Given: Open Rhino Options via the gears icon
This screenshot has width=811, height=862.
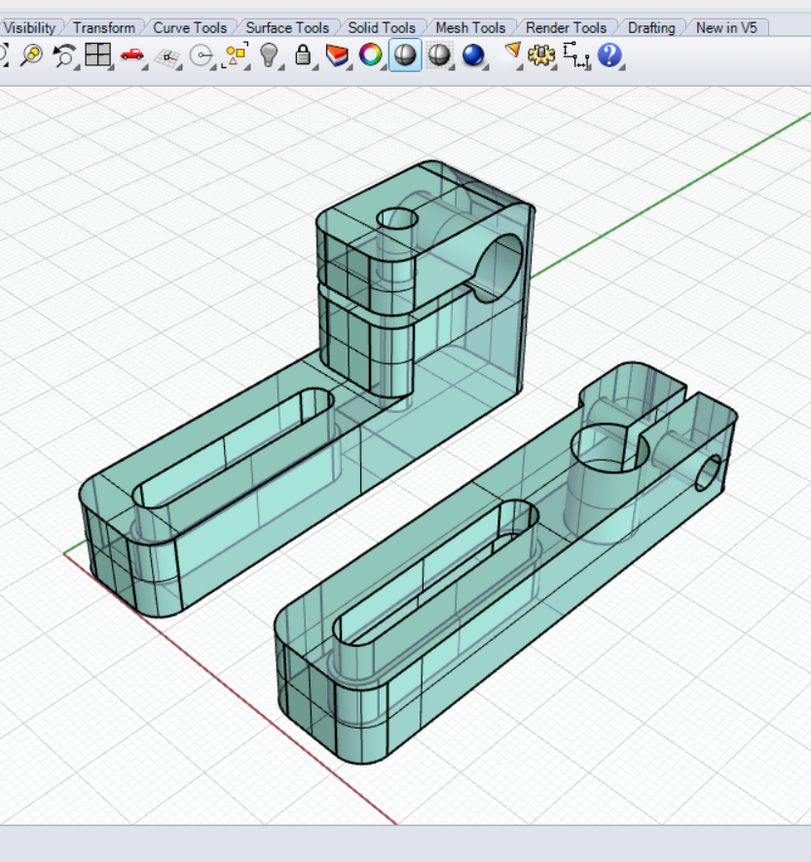Looking at the screenshot, I should tap(542, 56).
